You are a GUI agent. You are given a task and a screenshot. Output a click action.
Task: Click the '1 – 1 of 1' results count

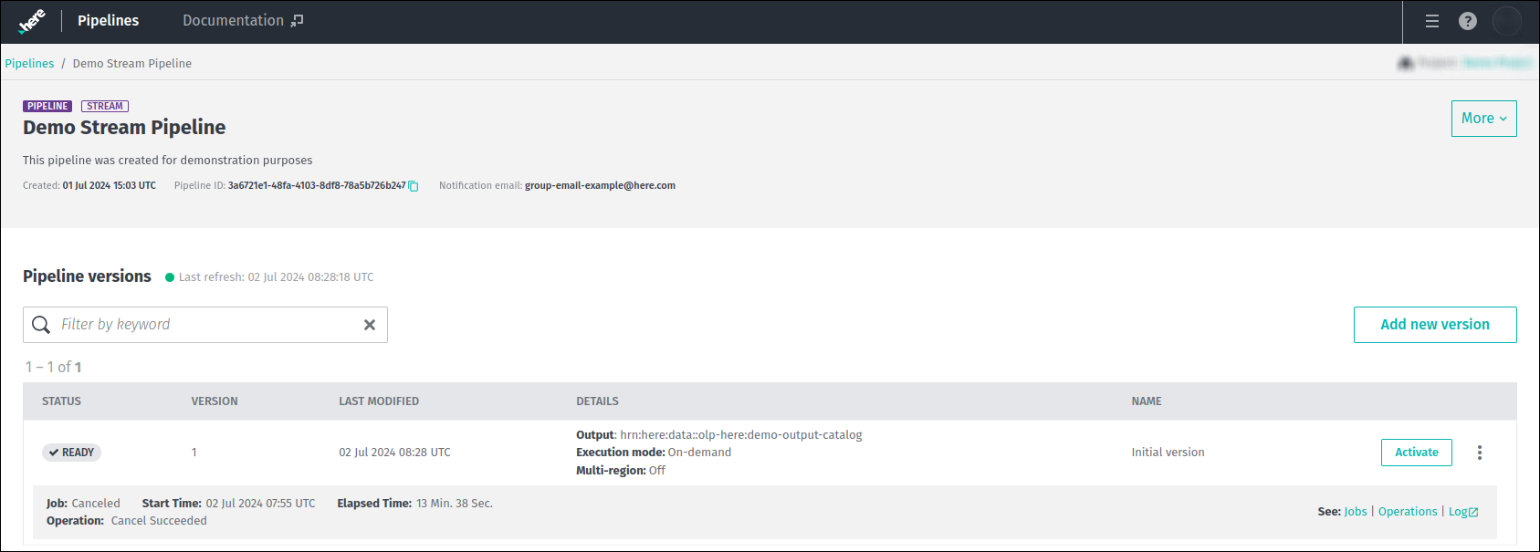(x=53, y=367)
